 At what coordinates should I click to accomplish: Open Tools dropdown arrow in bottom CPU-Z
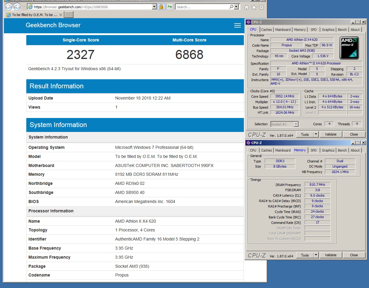coord(316,255)
